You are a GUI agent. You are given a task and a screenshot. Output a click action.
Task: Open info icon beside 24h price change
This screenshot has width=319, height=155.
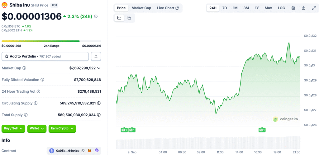point(96,17)
